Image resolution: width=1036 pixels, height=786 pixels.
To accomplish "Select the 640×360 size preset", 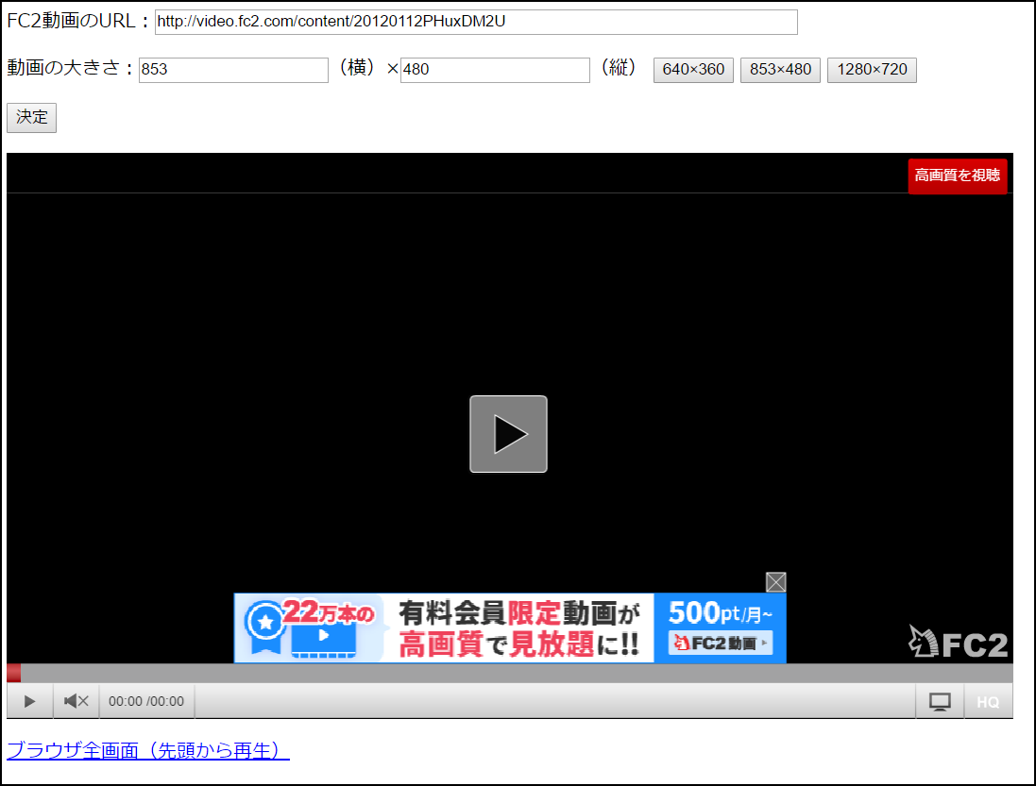I will click(x=693, y=70).
